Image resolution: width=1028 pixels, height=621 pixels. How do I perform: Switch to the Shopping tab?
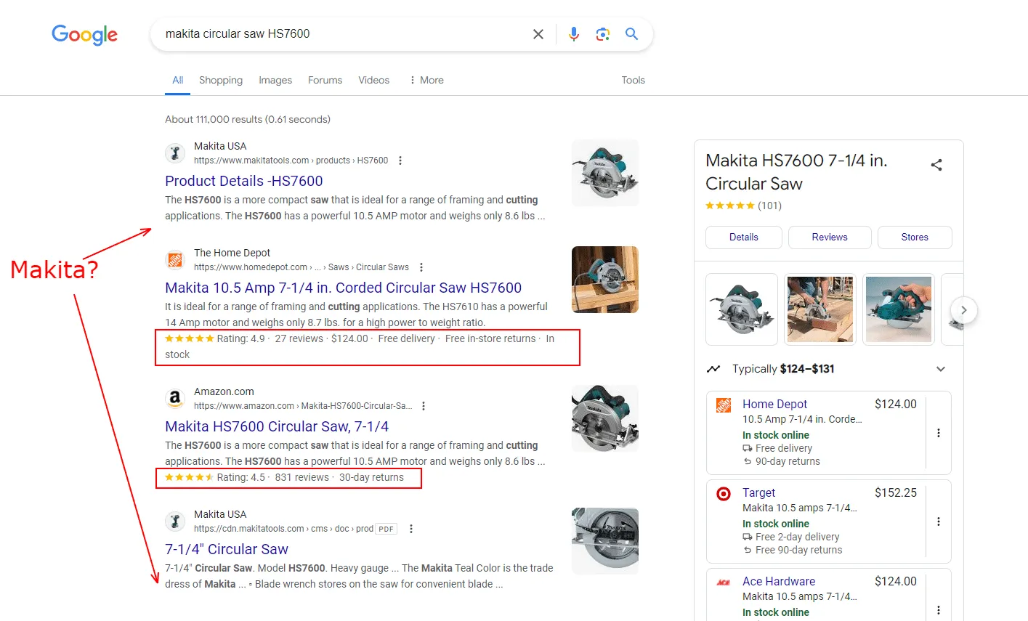(220, 80)
